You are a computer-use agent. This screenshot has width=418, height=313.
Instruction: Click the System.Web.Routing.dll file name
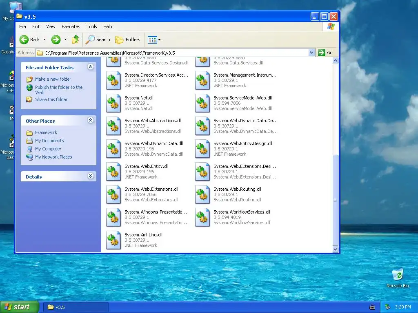[237, 189]
